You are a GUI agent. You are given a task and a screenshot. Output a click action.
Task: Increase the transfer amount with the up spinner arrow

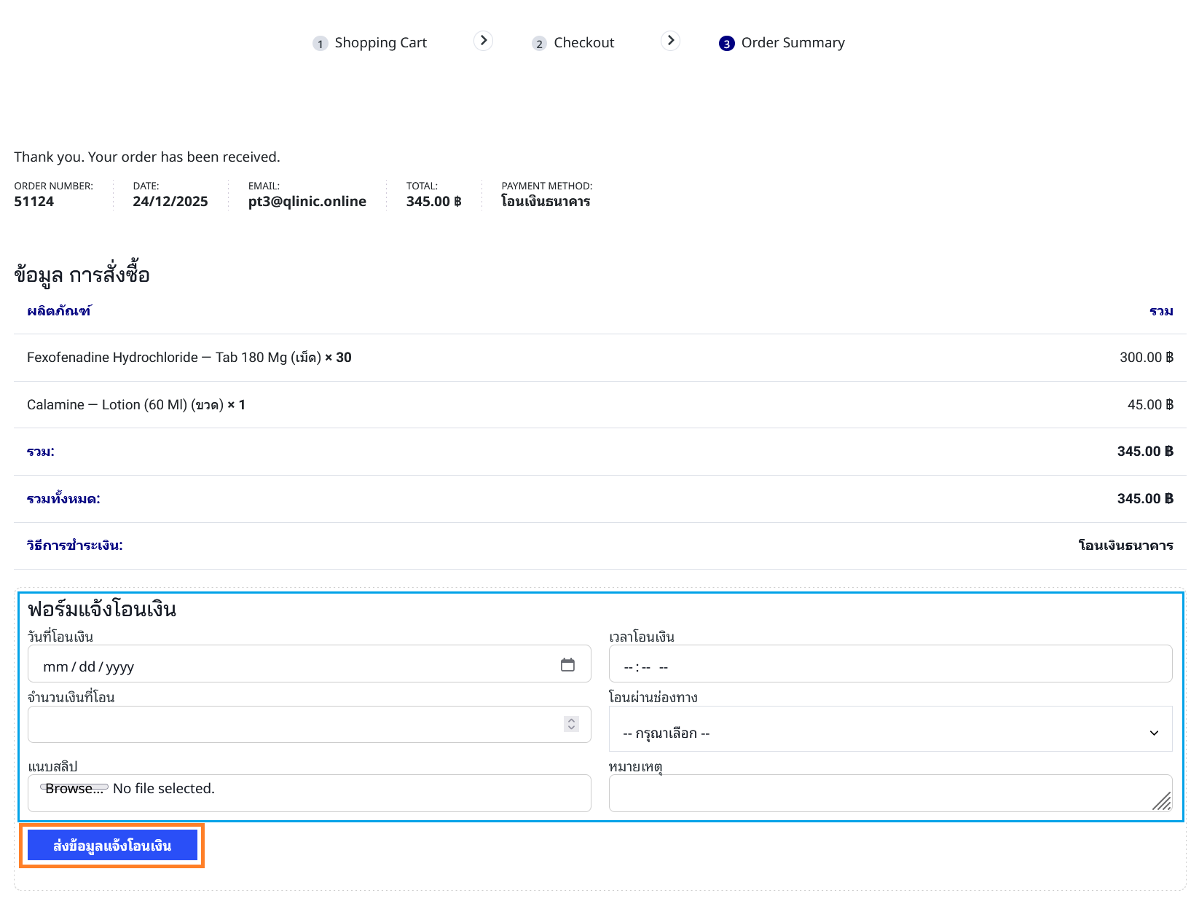[572, 720]
